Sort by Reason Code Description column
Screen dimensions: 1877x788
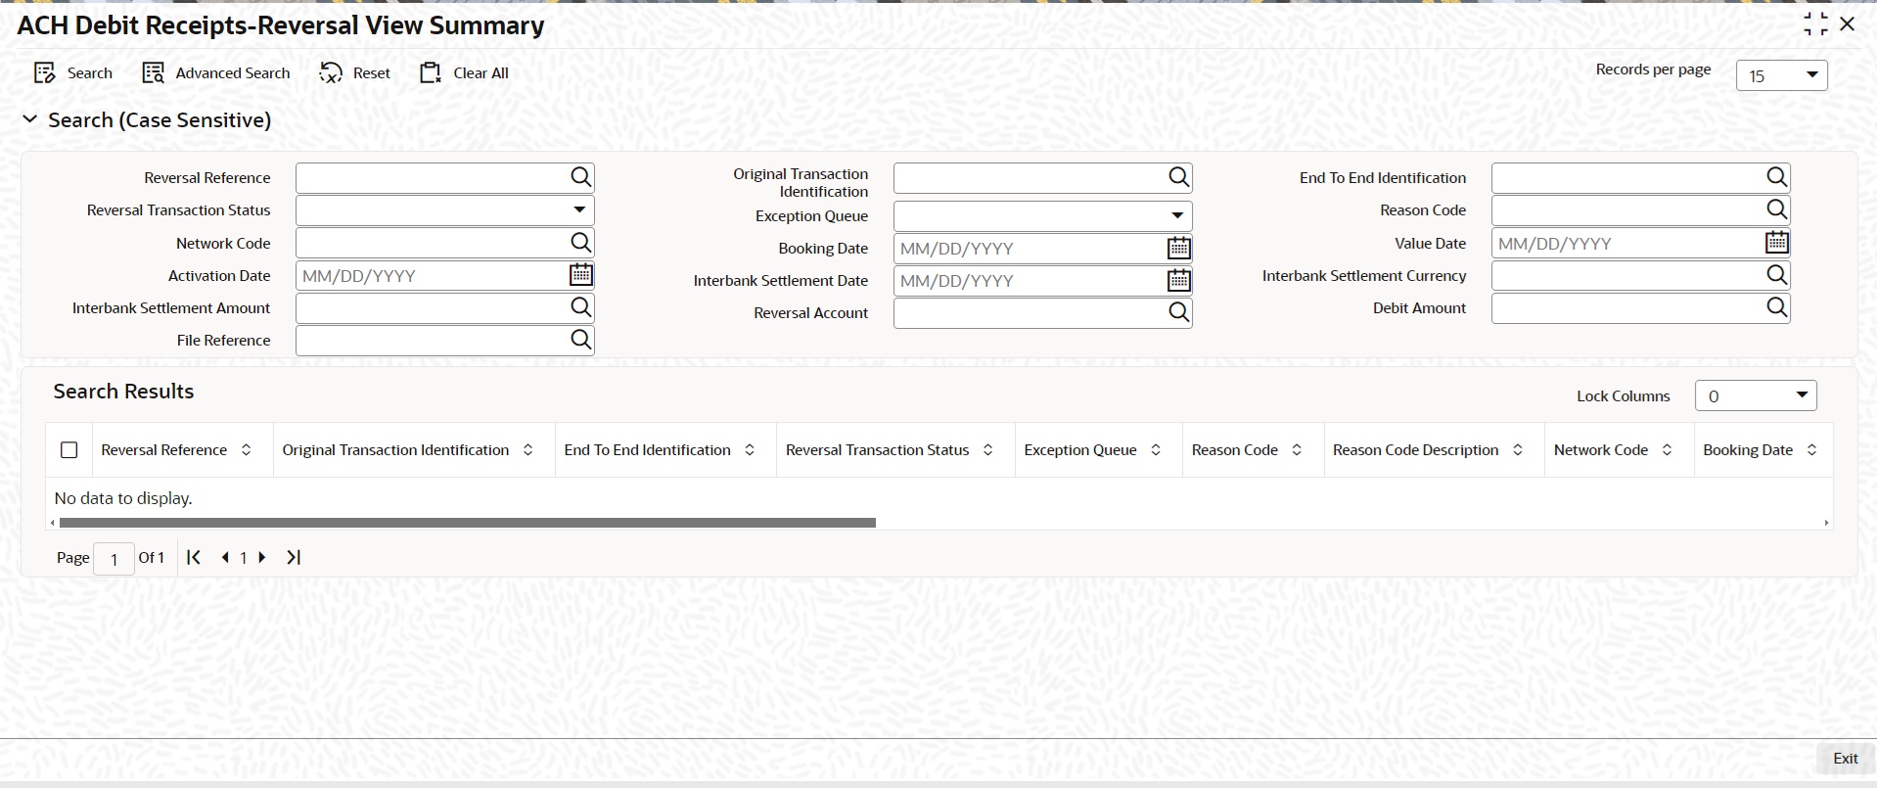1518,450
